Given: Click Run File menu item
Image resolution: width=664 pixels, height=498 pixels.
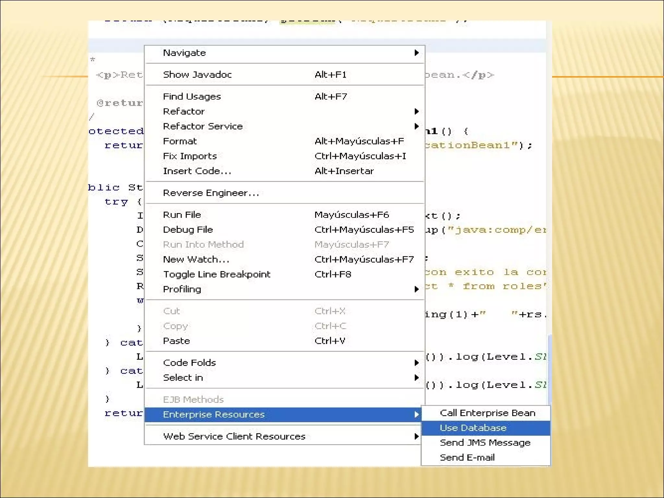Looking at the screenshot, I should click(182, 215).
